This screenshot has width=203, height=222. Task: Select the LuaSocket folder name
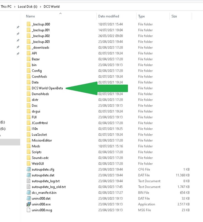click(x=39, y=134)
